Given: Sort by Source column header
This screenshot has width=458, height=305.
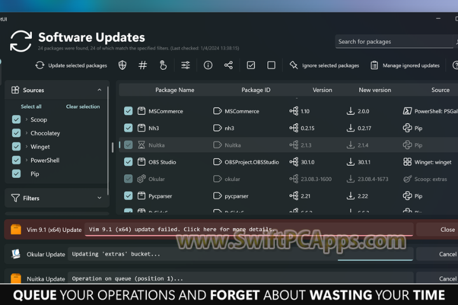Looking at the screenshot, I should click(440, 90).
